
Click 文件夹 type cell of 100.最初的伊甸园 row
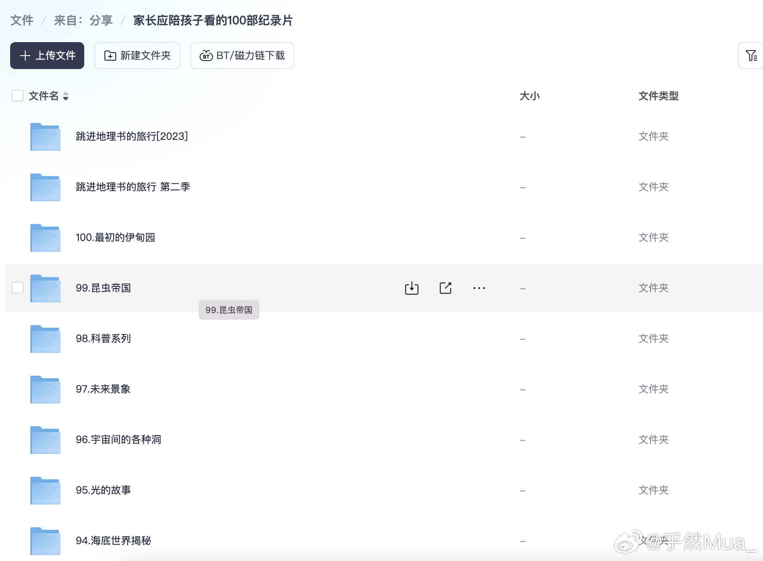click(x=654, y=238)
